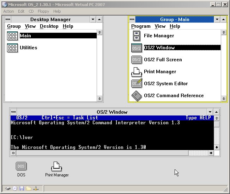Click the Group - Main title bar
This screenshot has height=194, width=230.
pos(175,19)
